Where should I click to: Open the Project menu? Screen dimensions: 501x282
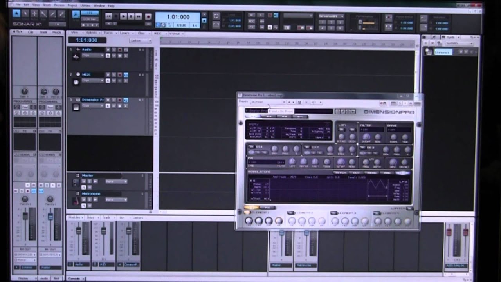pos(72,5)
